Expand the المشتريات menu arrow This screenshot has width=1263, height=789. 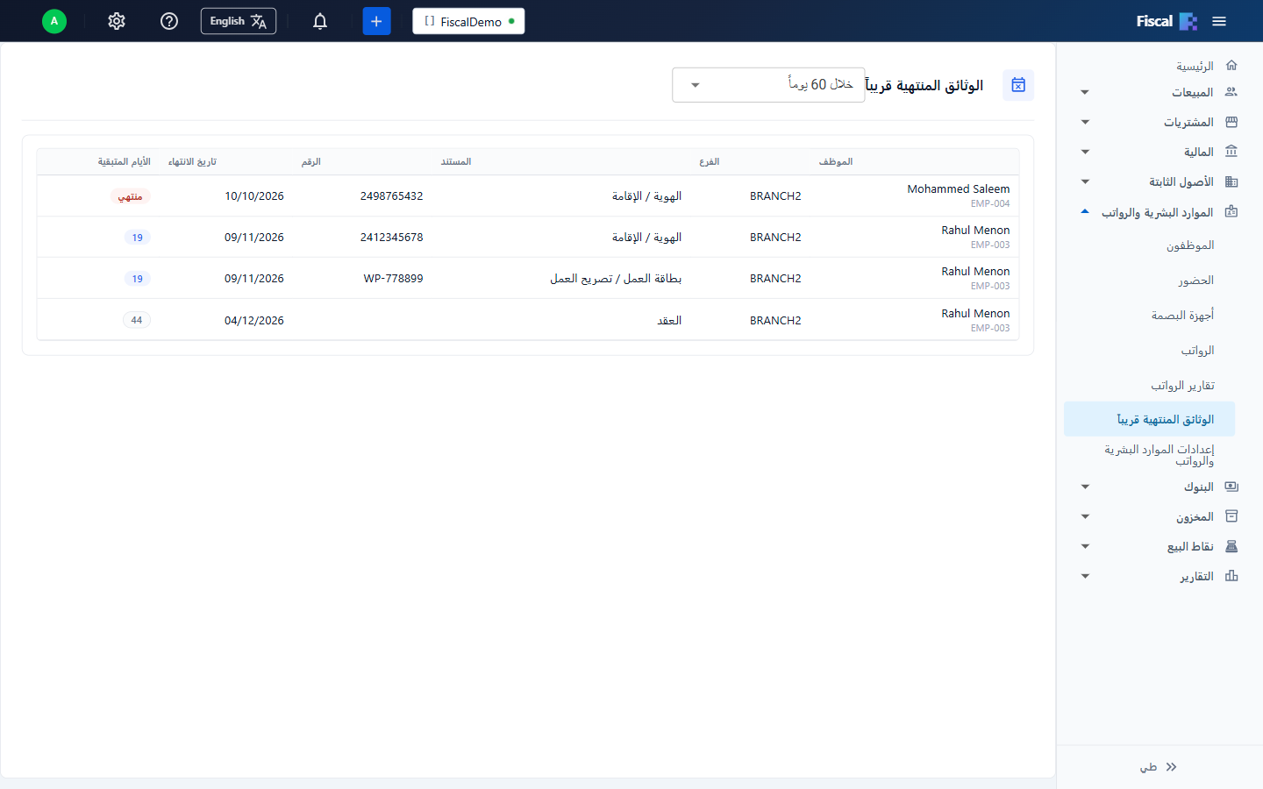(1085, 122)
